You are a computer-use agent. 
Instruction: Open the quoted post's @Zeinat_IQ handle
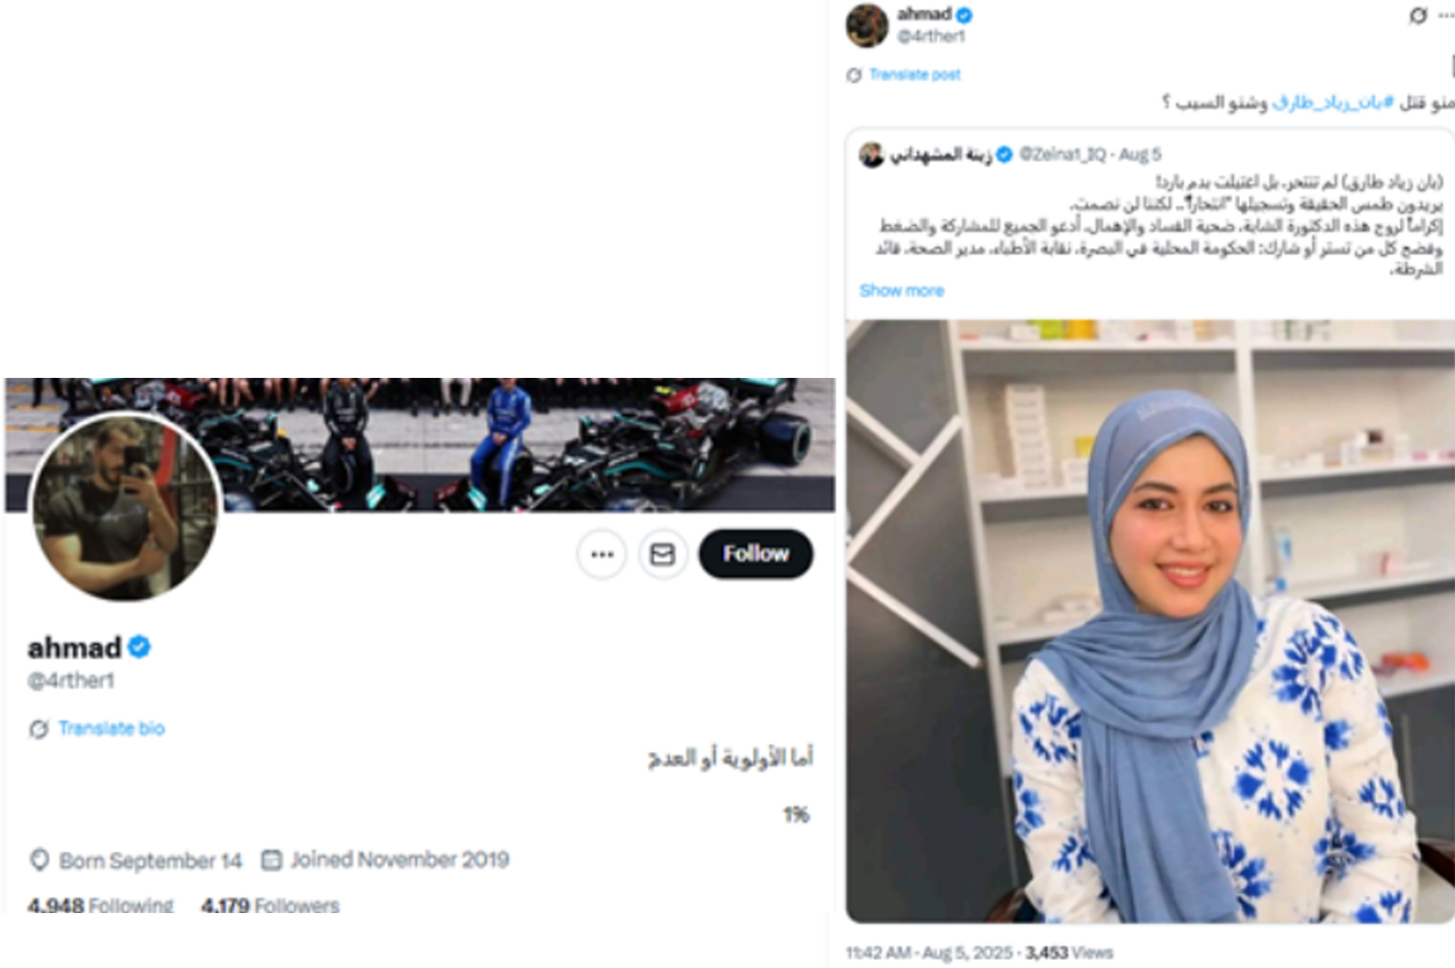tap(1062, 155)
